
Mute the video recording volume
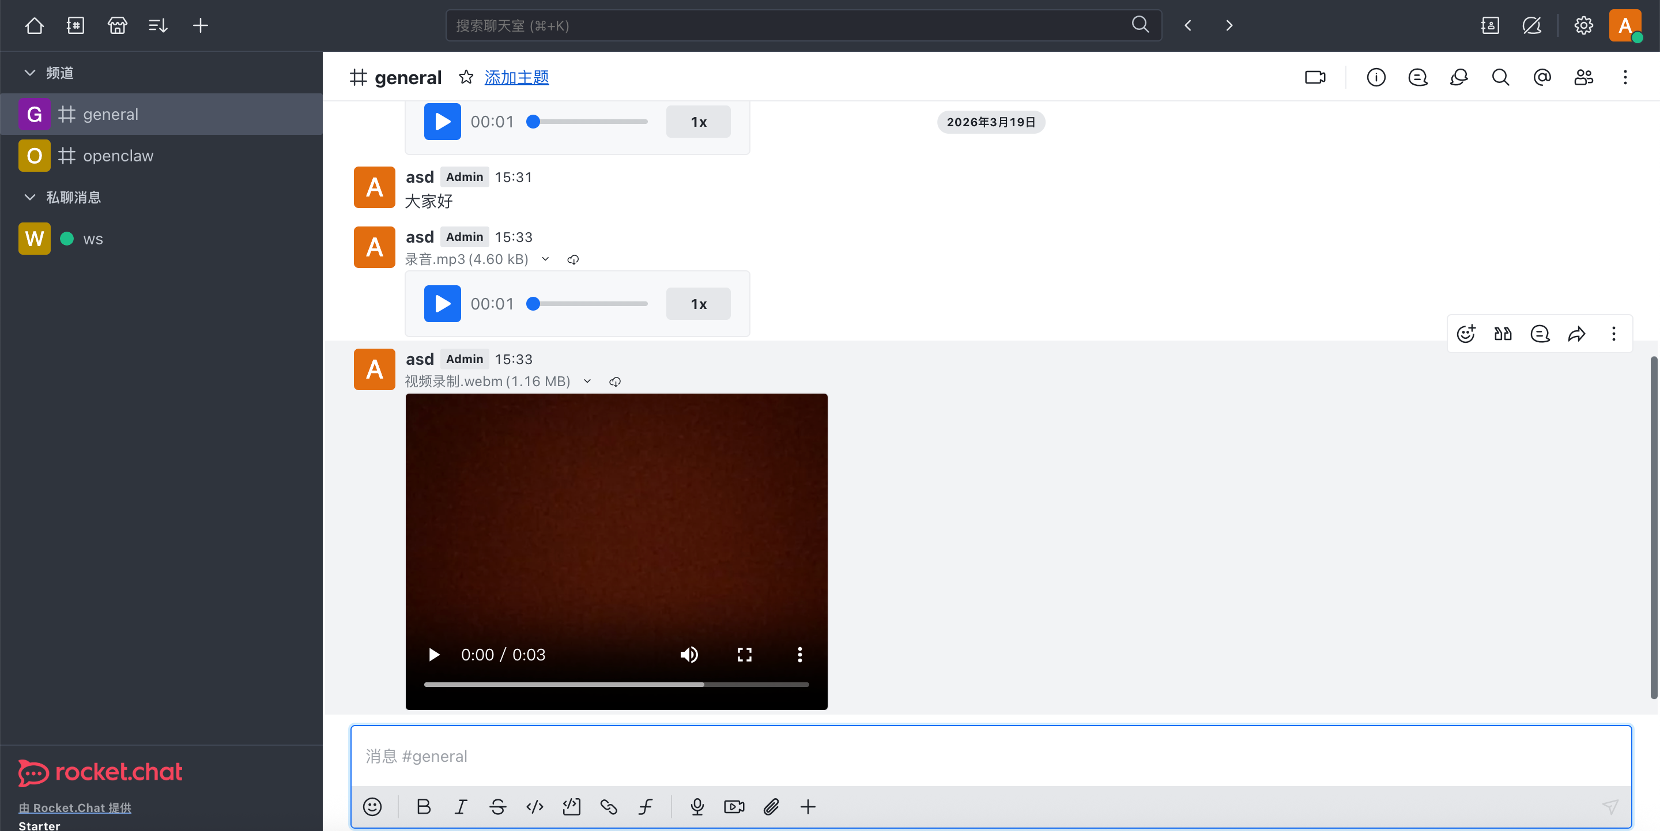coord(689,655)
